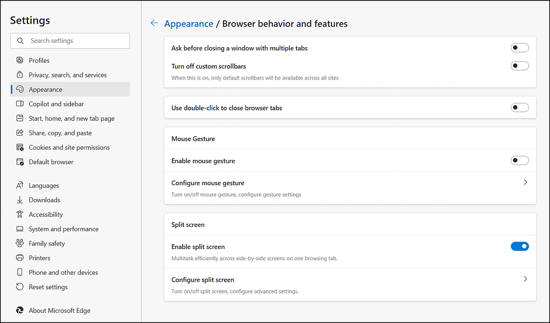Click the Copilot and sidebar icon
This screenshot has width=550, height=323.
click(x=20, y=104)
